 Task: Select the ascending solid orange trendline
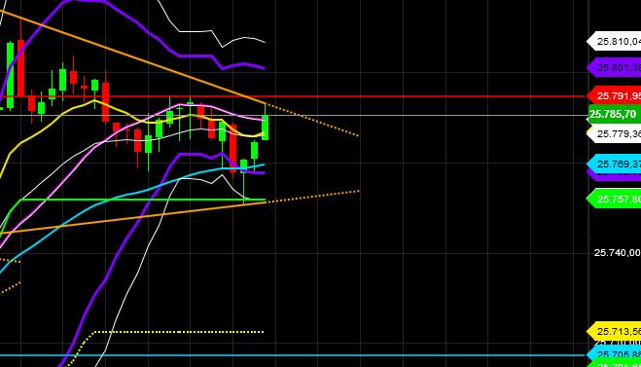[133, 218]
